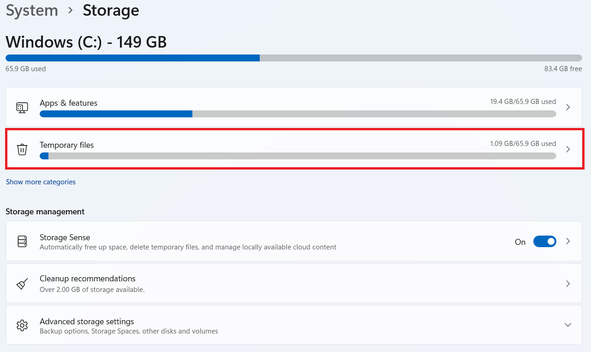Click the Storage Sense description text

pyautogui.click(x=188, y=247)
